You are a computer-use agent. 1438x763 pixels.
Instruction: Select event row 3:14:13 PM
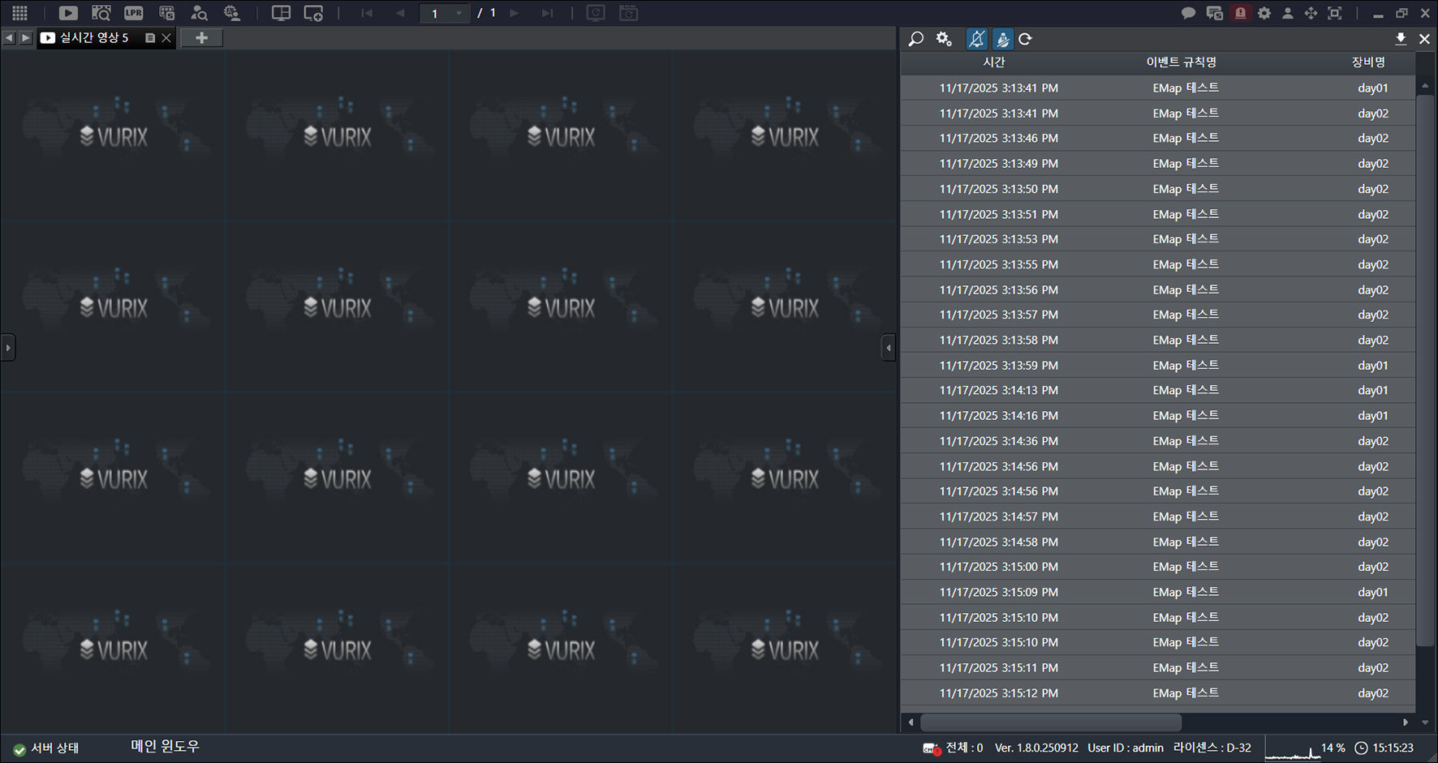click(1157, 390)
